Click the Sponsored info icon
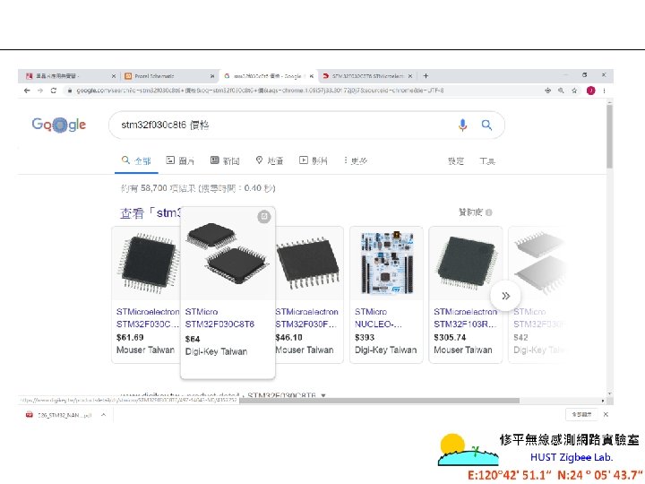Screen dimensions: 645x484 (489, 212)
